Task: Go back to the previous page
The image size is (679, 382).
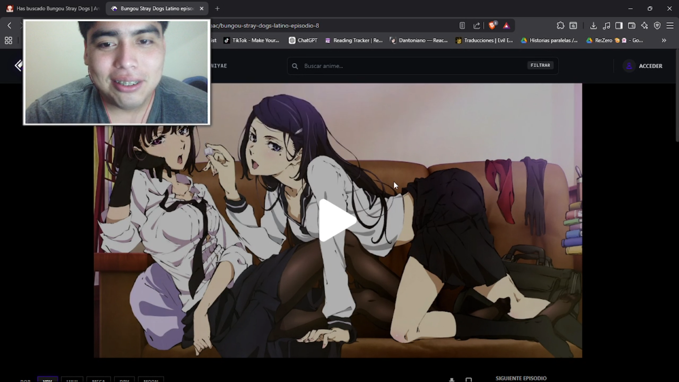Action: [x=10, y=25]
